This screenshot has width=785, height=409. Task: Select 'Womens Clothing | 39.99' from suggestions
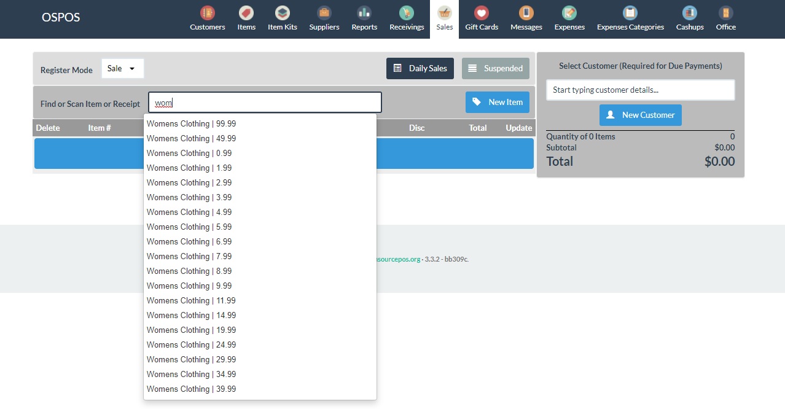pos(191,389)
